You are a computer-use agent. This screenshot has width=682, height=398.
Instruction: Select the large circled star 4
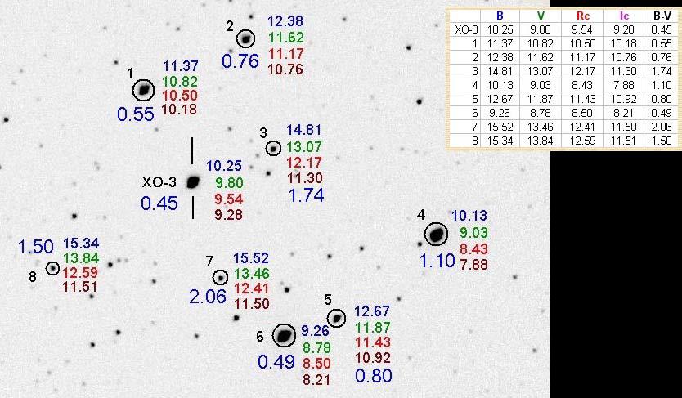tap(436, 235)
